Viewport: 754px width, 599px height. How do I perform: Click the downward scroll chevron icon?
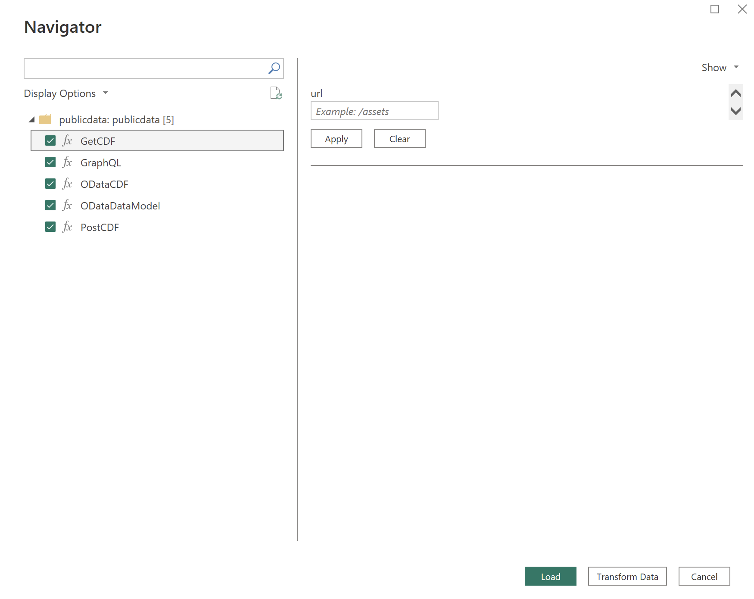point(736,111)
